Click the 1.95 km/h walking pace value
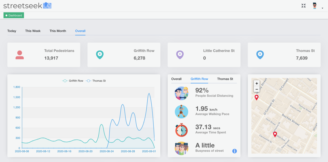The height and width of the screenshot is (162, 328). pos(206,109)
